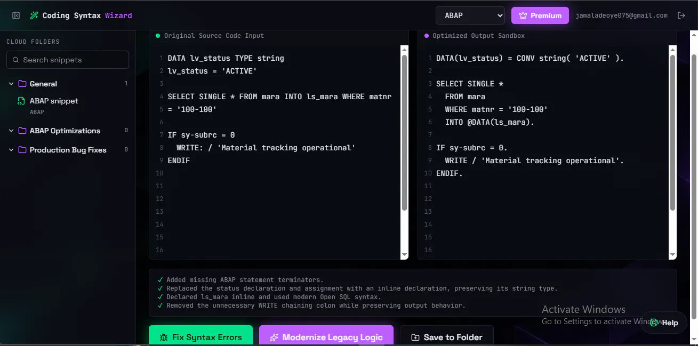Click the Save to Folder button
Screen dimensions: 698x346
(x=447, y=336)
